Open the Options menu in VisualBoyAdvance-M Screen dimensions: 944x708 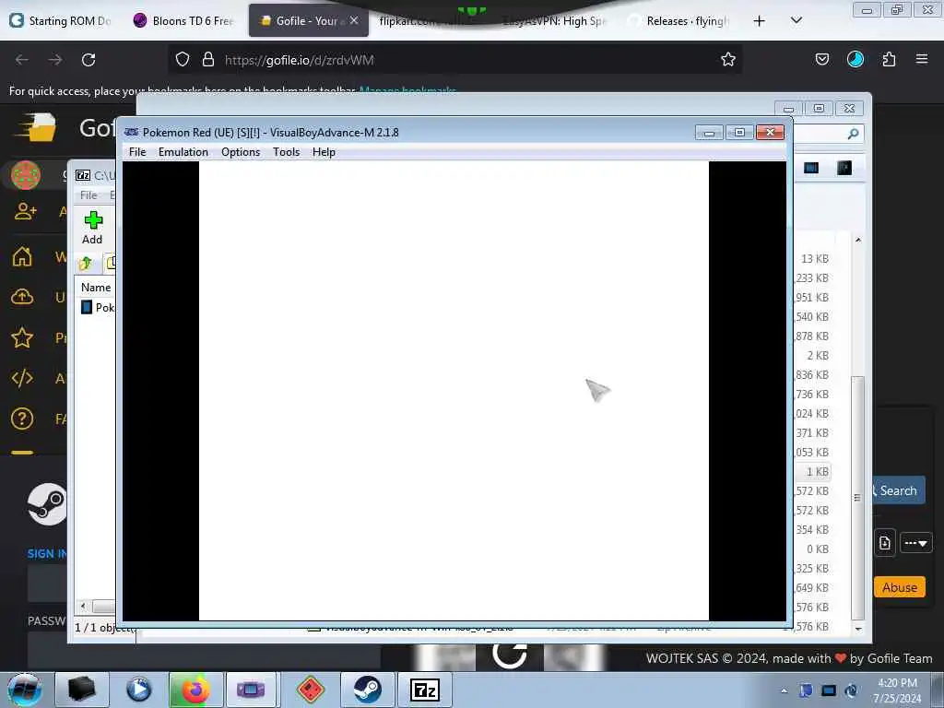coord(241,152)
